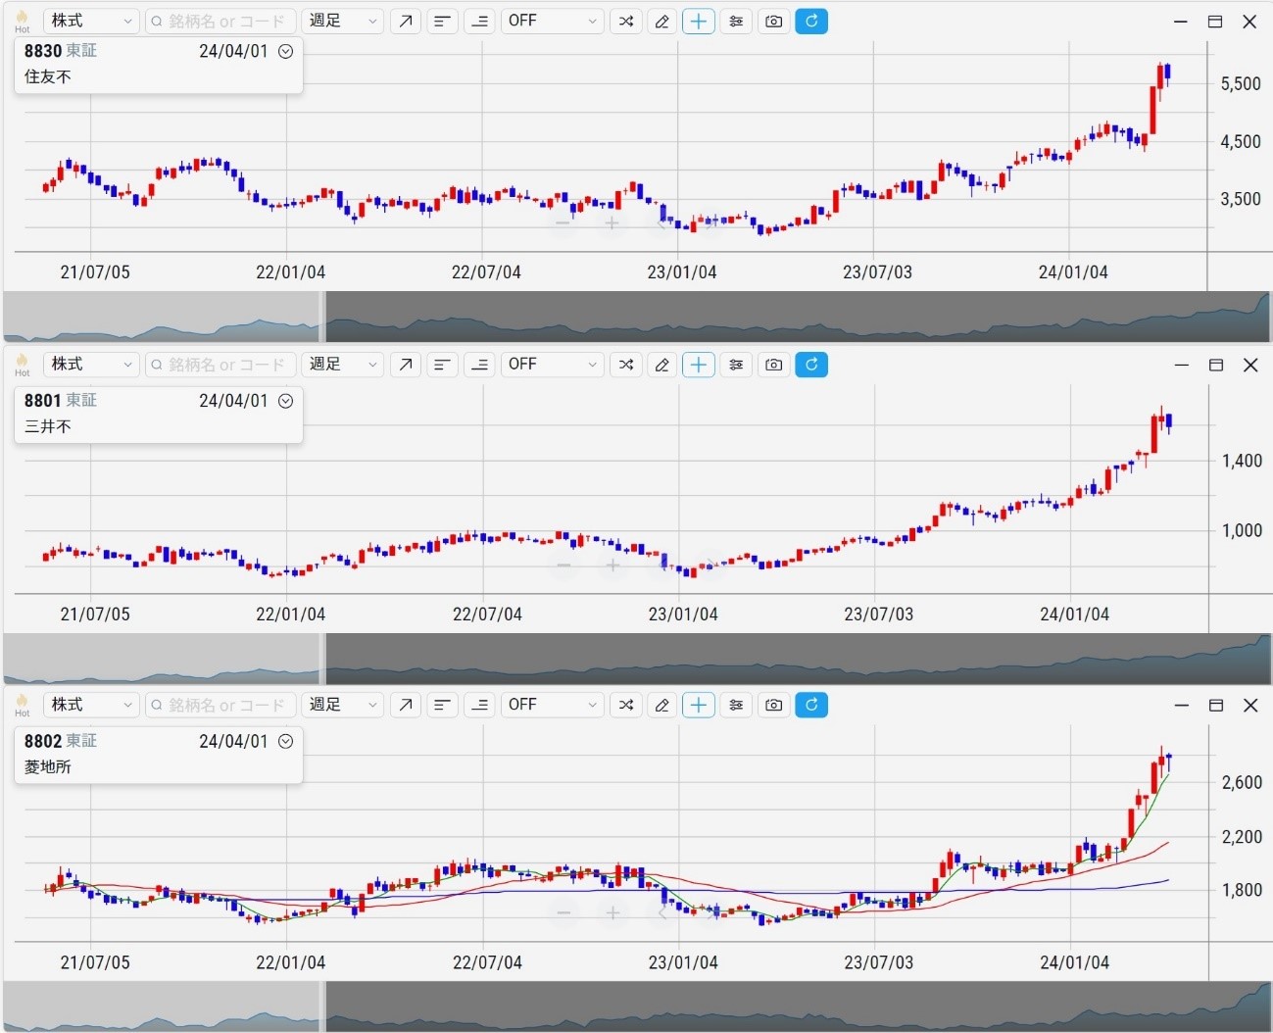Image resolution: width=1273 pixels, height=1033 pixels.
Task: Click the 銘柄名 or コード search field in 8802 panel
Action: pos(220,705)
